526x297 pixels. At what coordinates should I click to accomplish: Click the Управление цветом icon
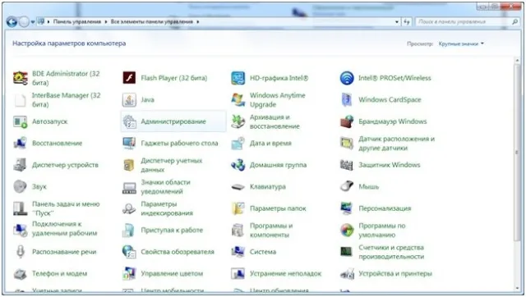[129, 273]
